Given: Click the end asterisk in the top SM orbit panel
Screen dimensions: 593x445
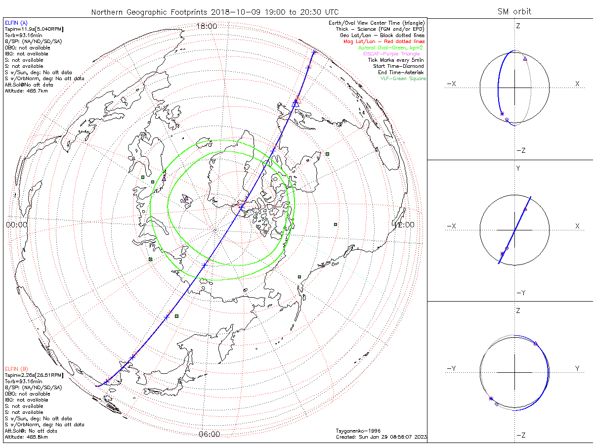Looking at the screenshot, I should click(502, 114).
